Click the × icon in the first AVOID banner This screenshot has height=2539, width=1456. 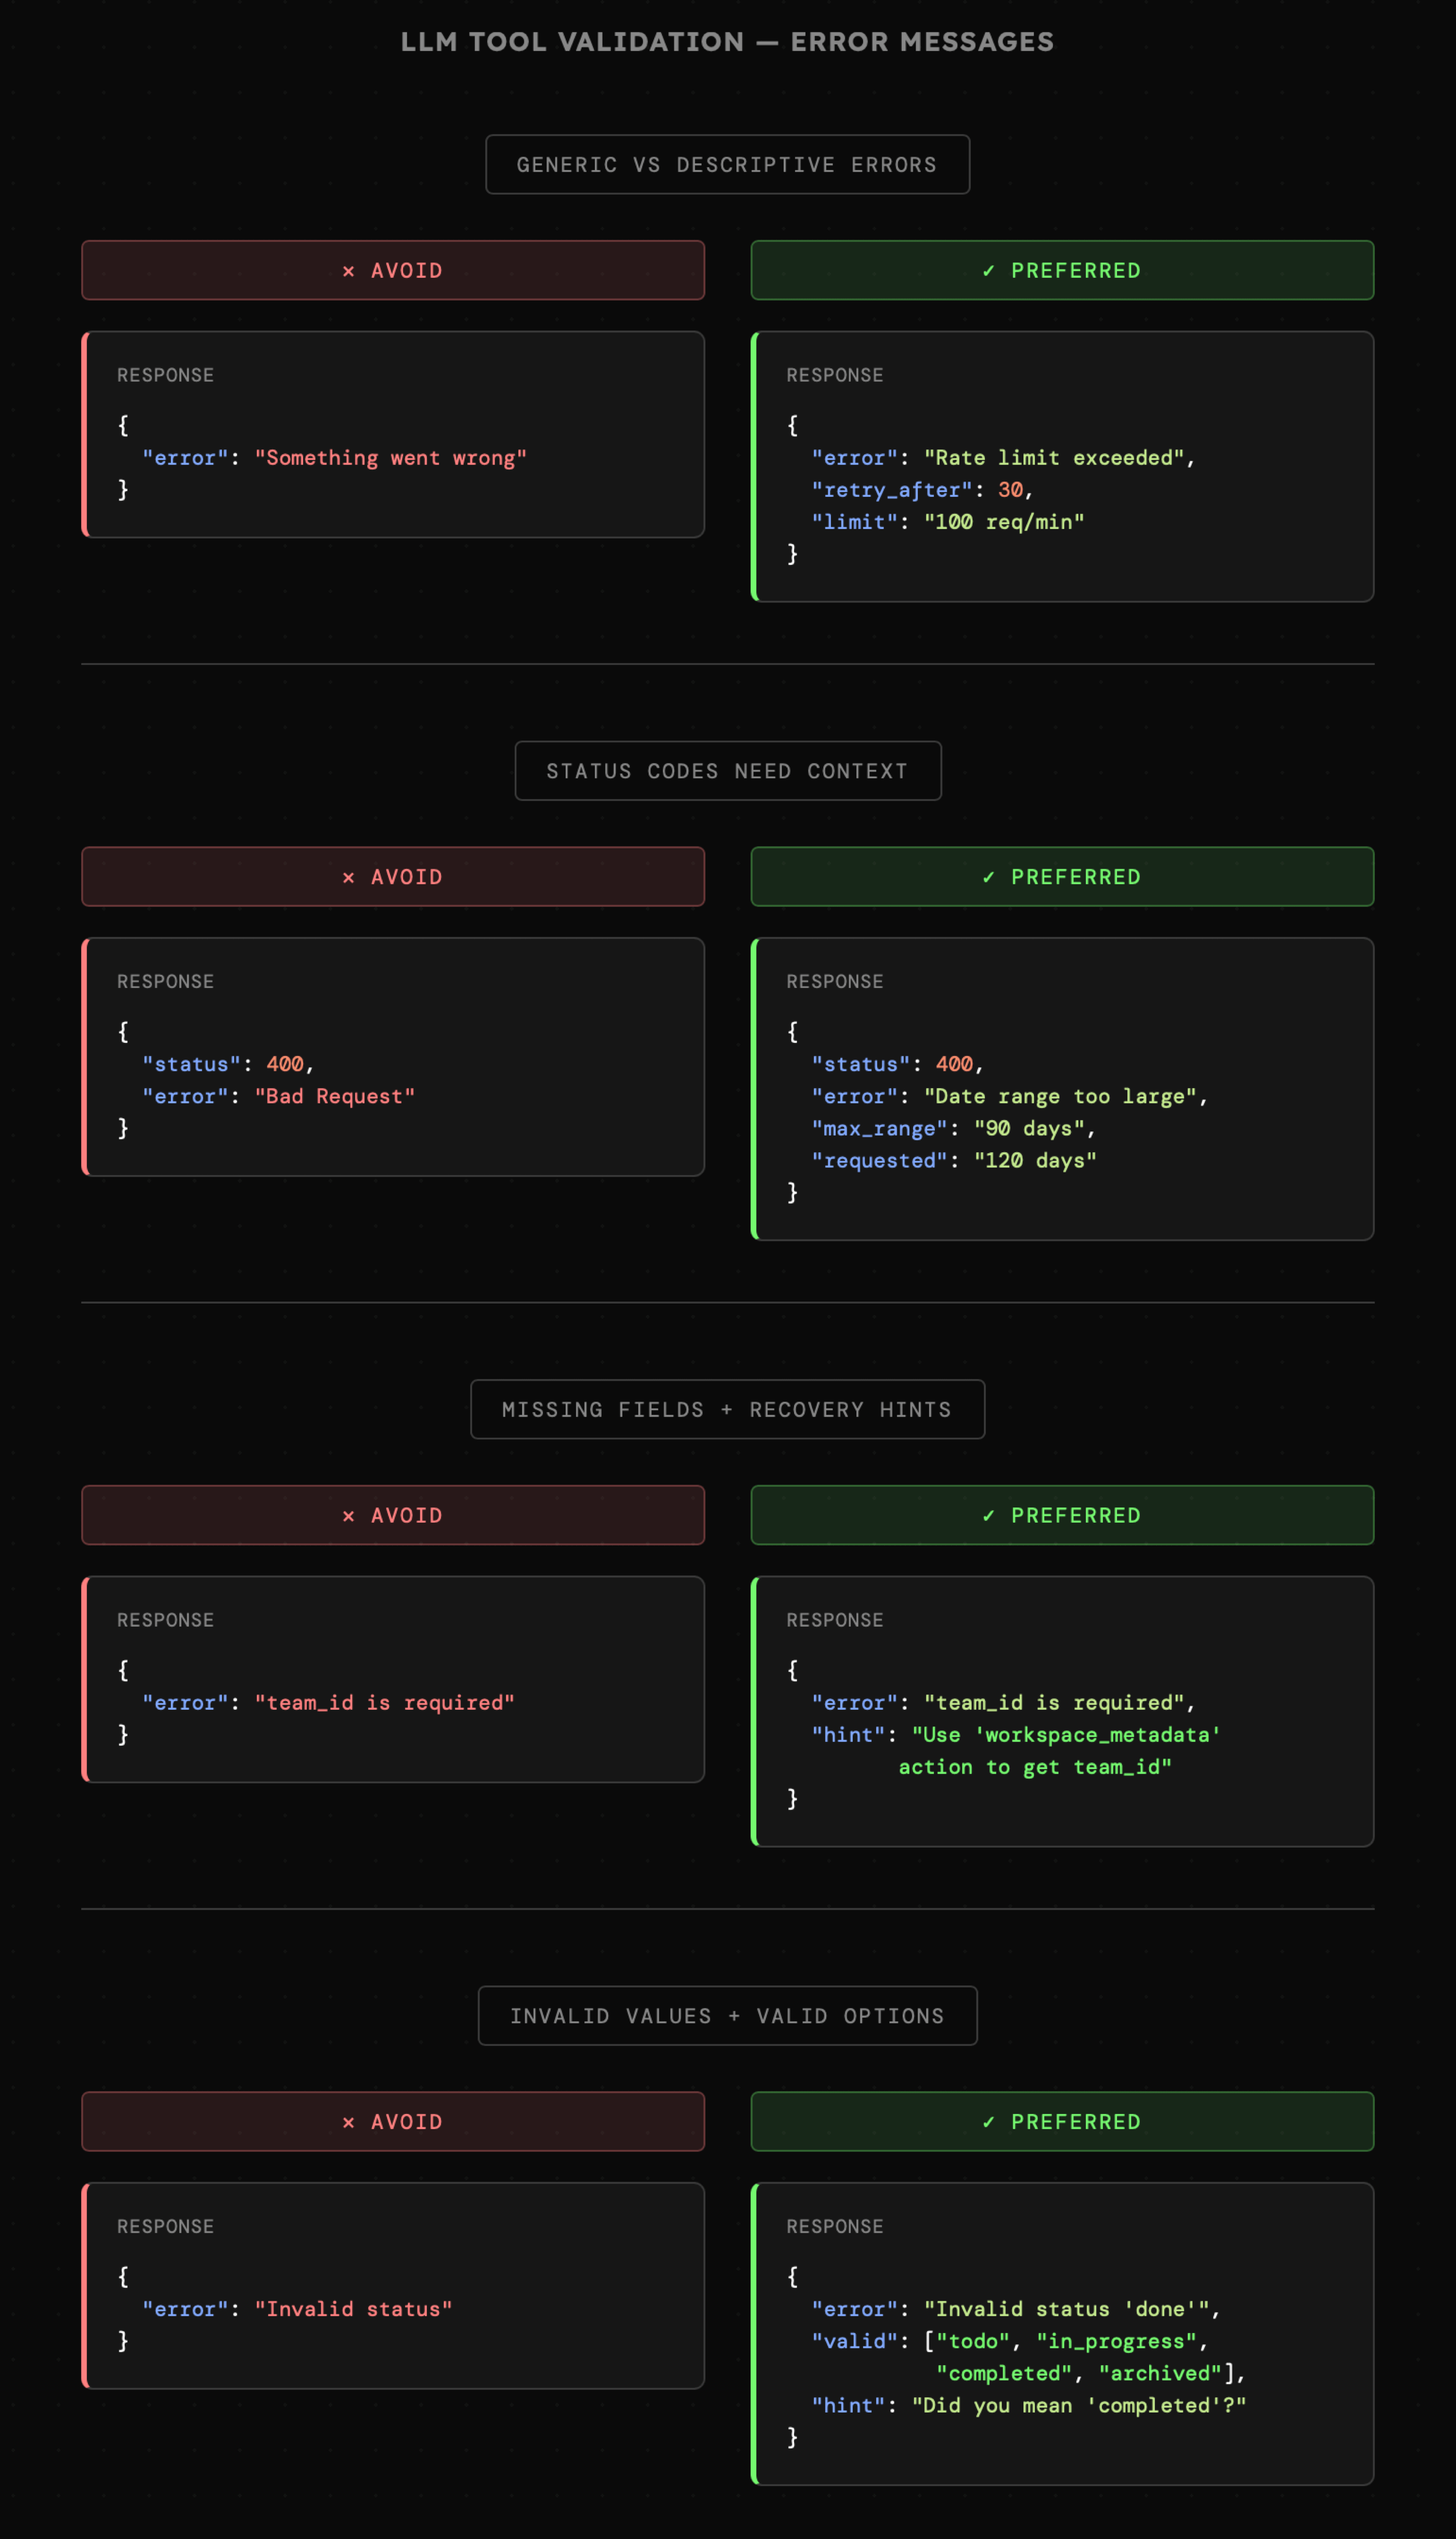pyautogui.click(x=348, y=271)
